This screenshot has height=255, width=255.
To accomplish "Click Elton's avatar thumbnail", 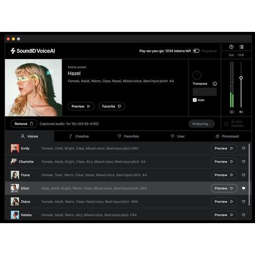I will (15, 188).
